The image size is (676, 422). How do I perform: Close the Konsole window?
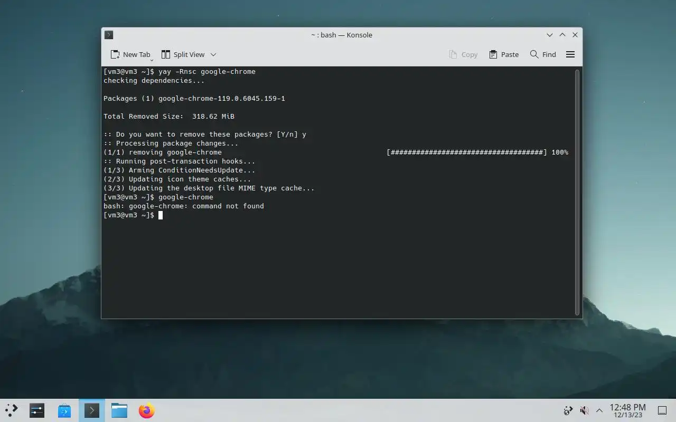click(575, 35)
